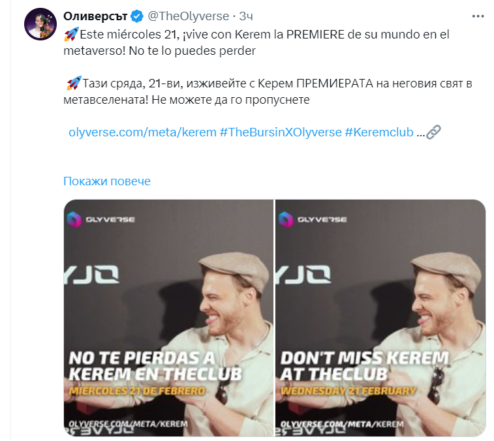This screenshot has height=441, width=494.
Task: Click the Olyverse logo in the left image
Action: click(x=100, y=219)
